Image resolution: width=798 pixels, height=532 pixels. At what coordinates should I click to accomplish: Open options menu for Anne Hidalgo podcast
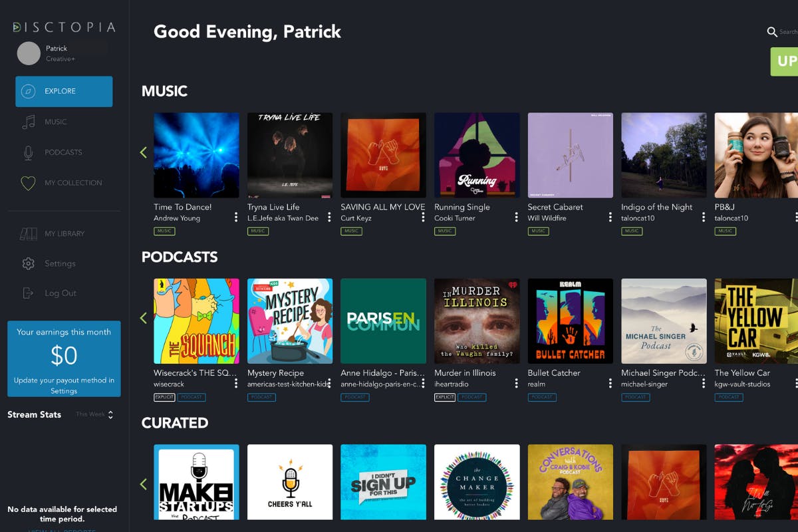click(423, 384)
